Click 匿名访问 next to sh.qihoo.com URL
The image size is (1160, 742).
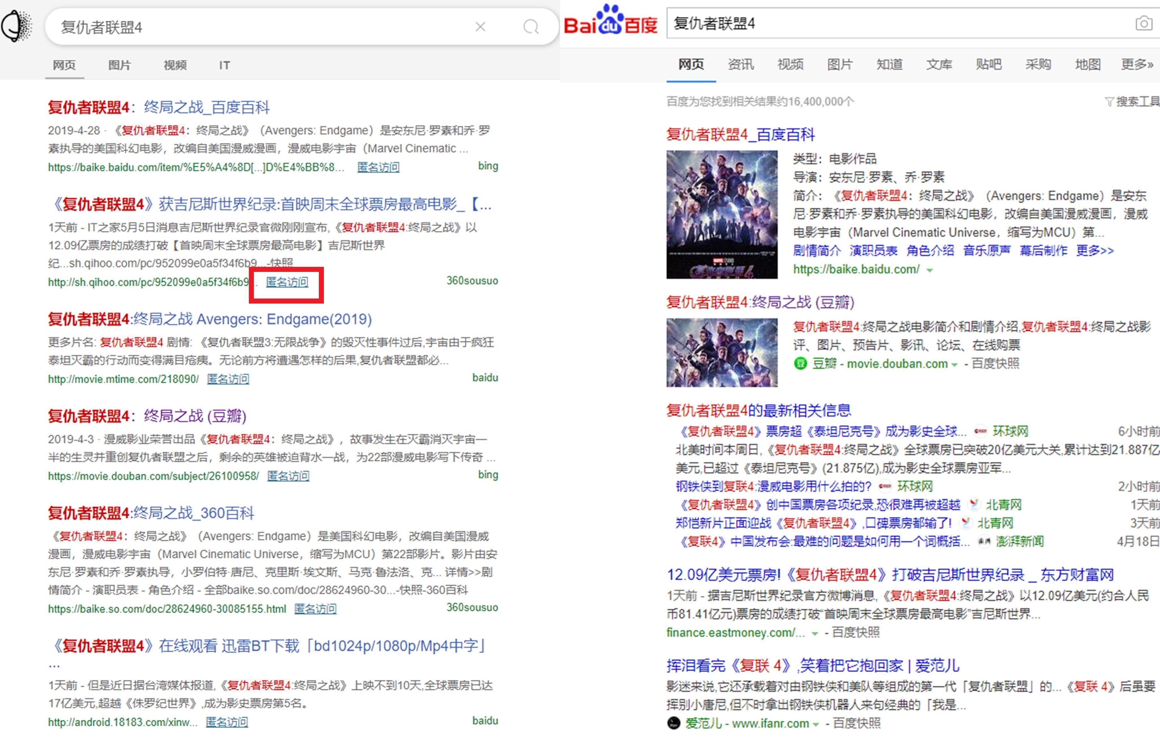[x=287, y=282]
